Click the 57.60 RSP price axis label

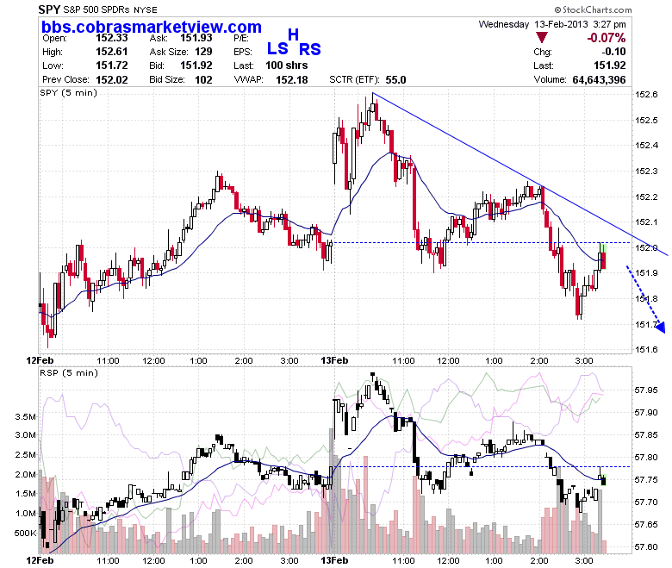pyautogui.click(x=646, y=547)
